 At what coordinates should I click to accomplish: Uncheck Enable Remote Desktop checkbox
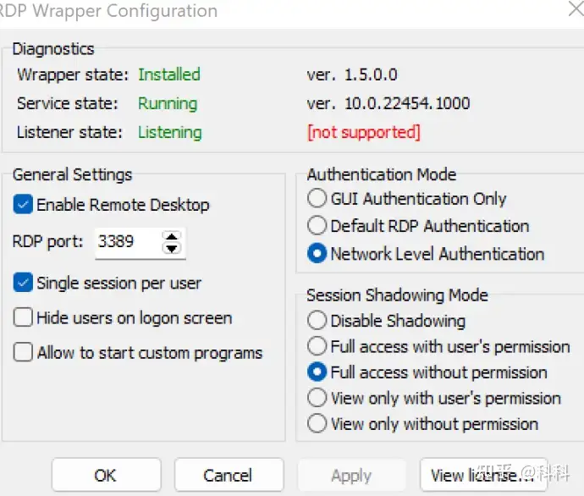[23, 205]
